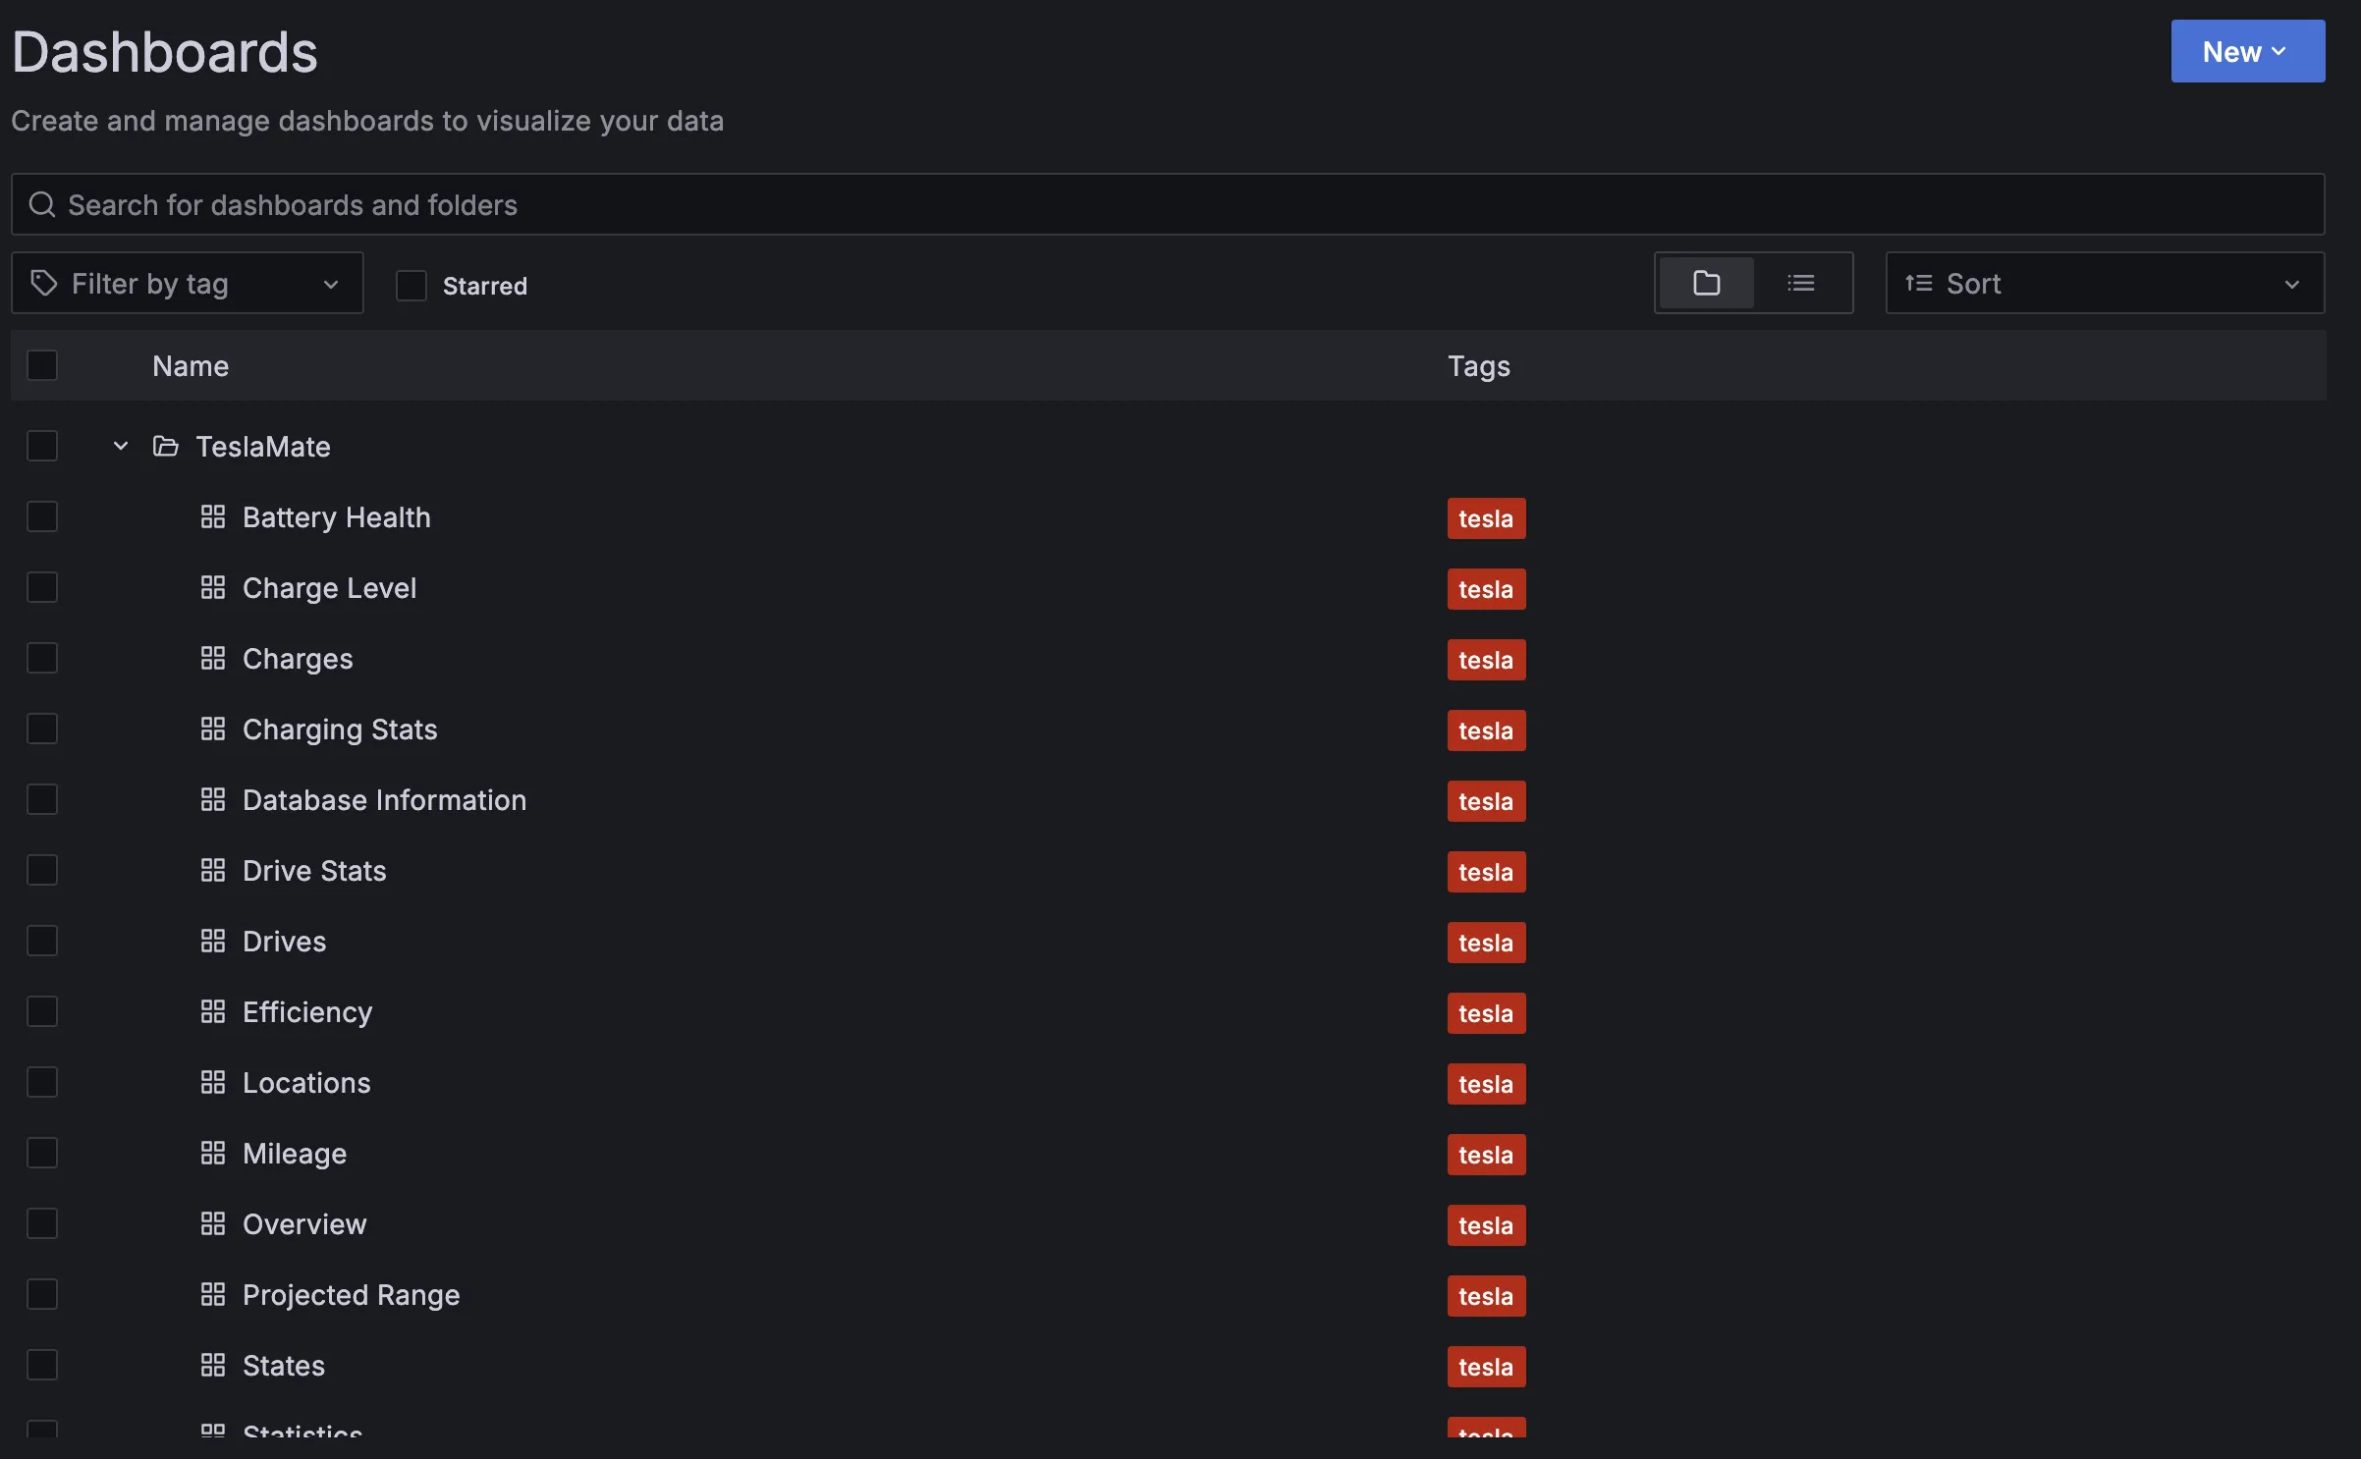This screenshot has width=2361, height=1459.
Task: Open the Efficiency dashboard
Action: 307,1011
